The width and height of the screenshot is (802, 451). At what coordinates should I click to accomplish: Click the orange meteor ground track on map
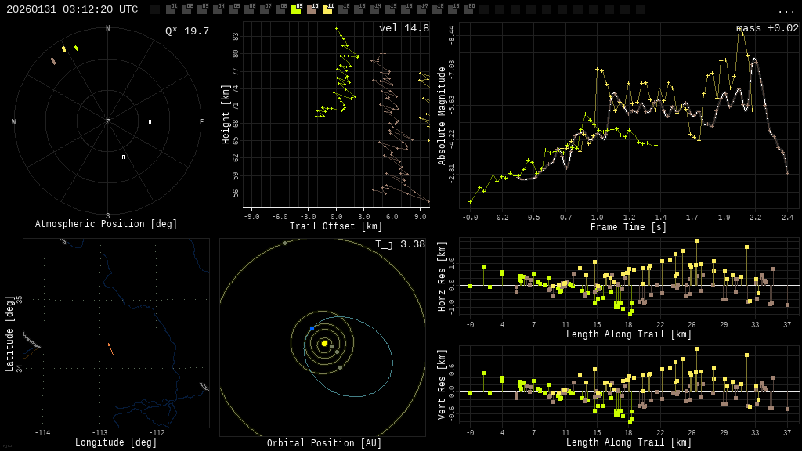click(110, 349)
